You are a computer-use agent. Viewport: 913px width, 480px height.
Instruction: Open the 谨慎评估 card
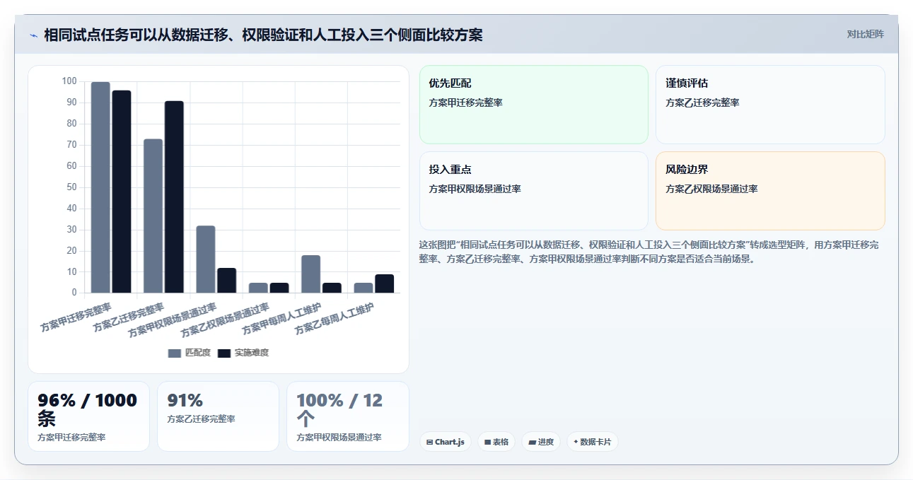770,105
